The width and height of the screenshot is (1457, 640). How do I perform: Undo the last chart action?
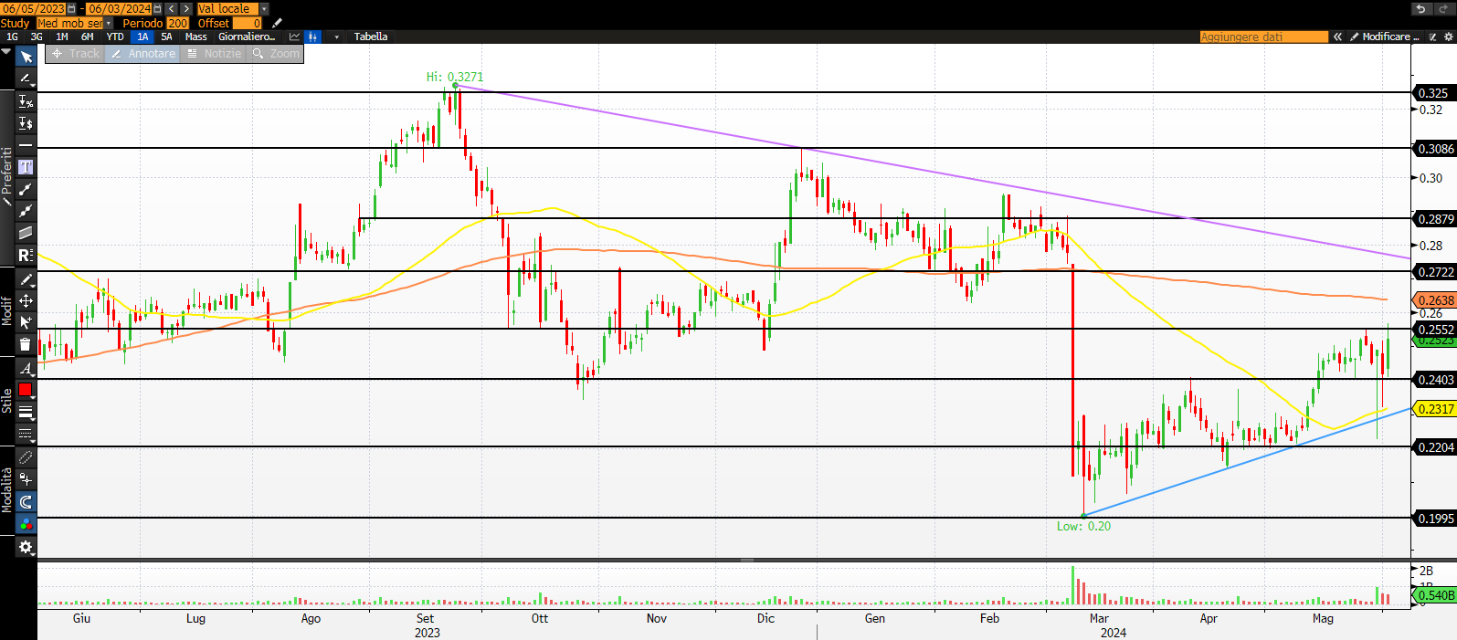click(x=1420, y=8)
